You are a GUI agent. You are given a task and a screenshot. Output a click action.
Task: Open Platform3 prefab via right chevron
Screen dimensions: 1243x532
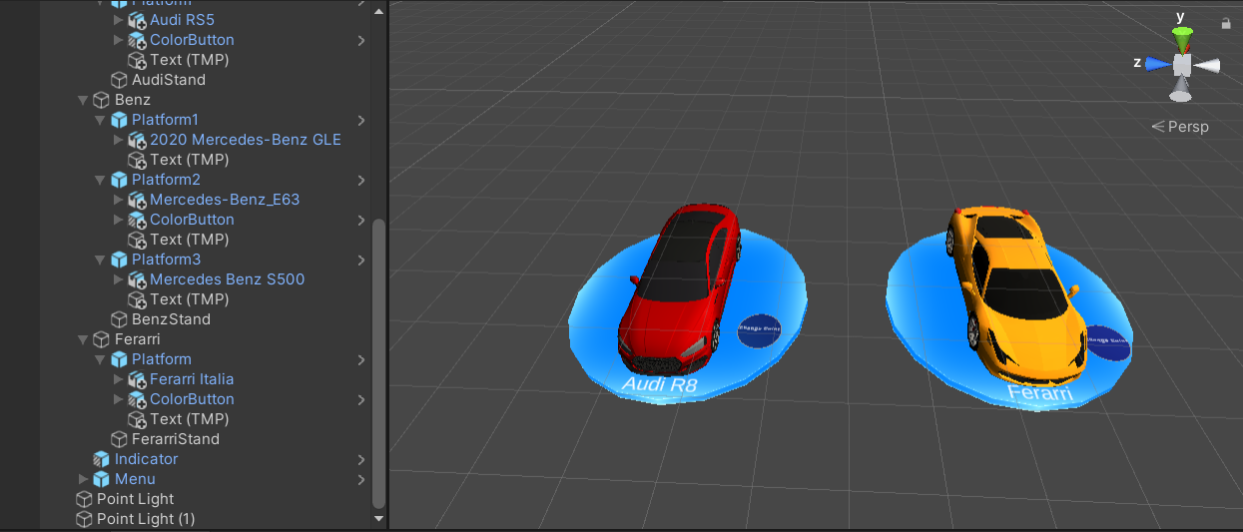[361, 260]
